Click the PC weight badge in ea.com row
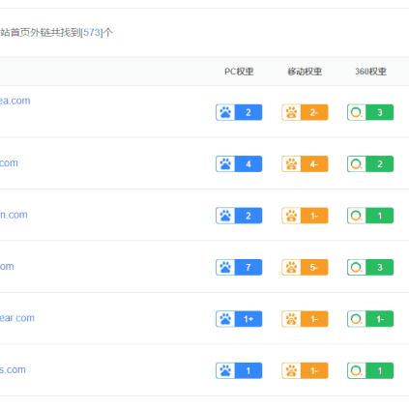 click(x=239, y=112)
